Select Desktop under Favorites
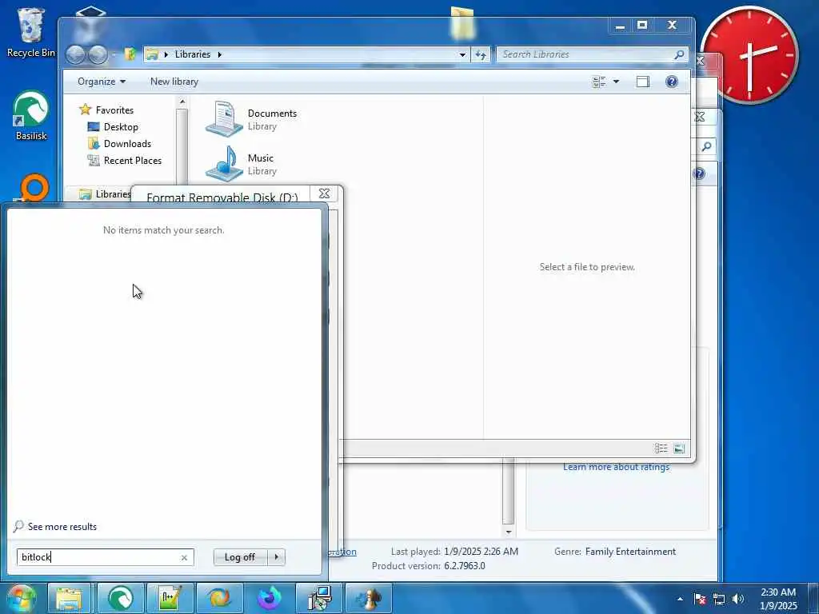Screen dimensions: 819x614 click(x=113, y=127)
